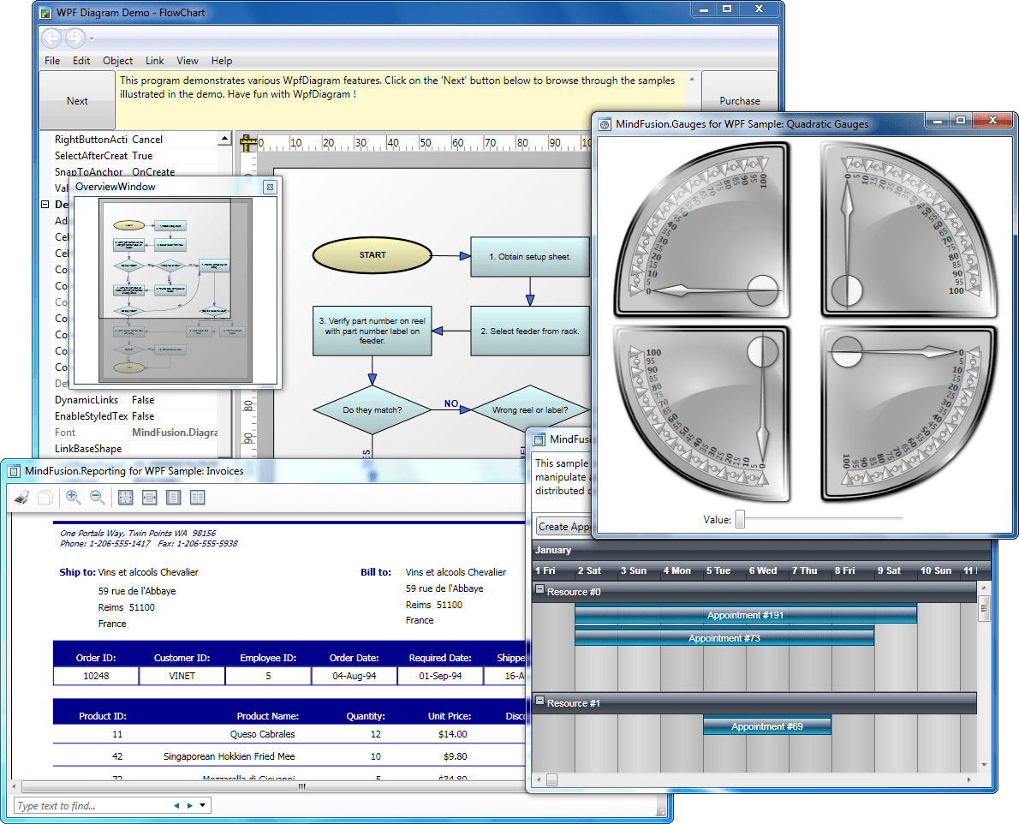Screen dimensions: 1019x824
Task: Click the EnableStyledTex property value False
Action: pos(143,416)
